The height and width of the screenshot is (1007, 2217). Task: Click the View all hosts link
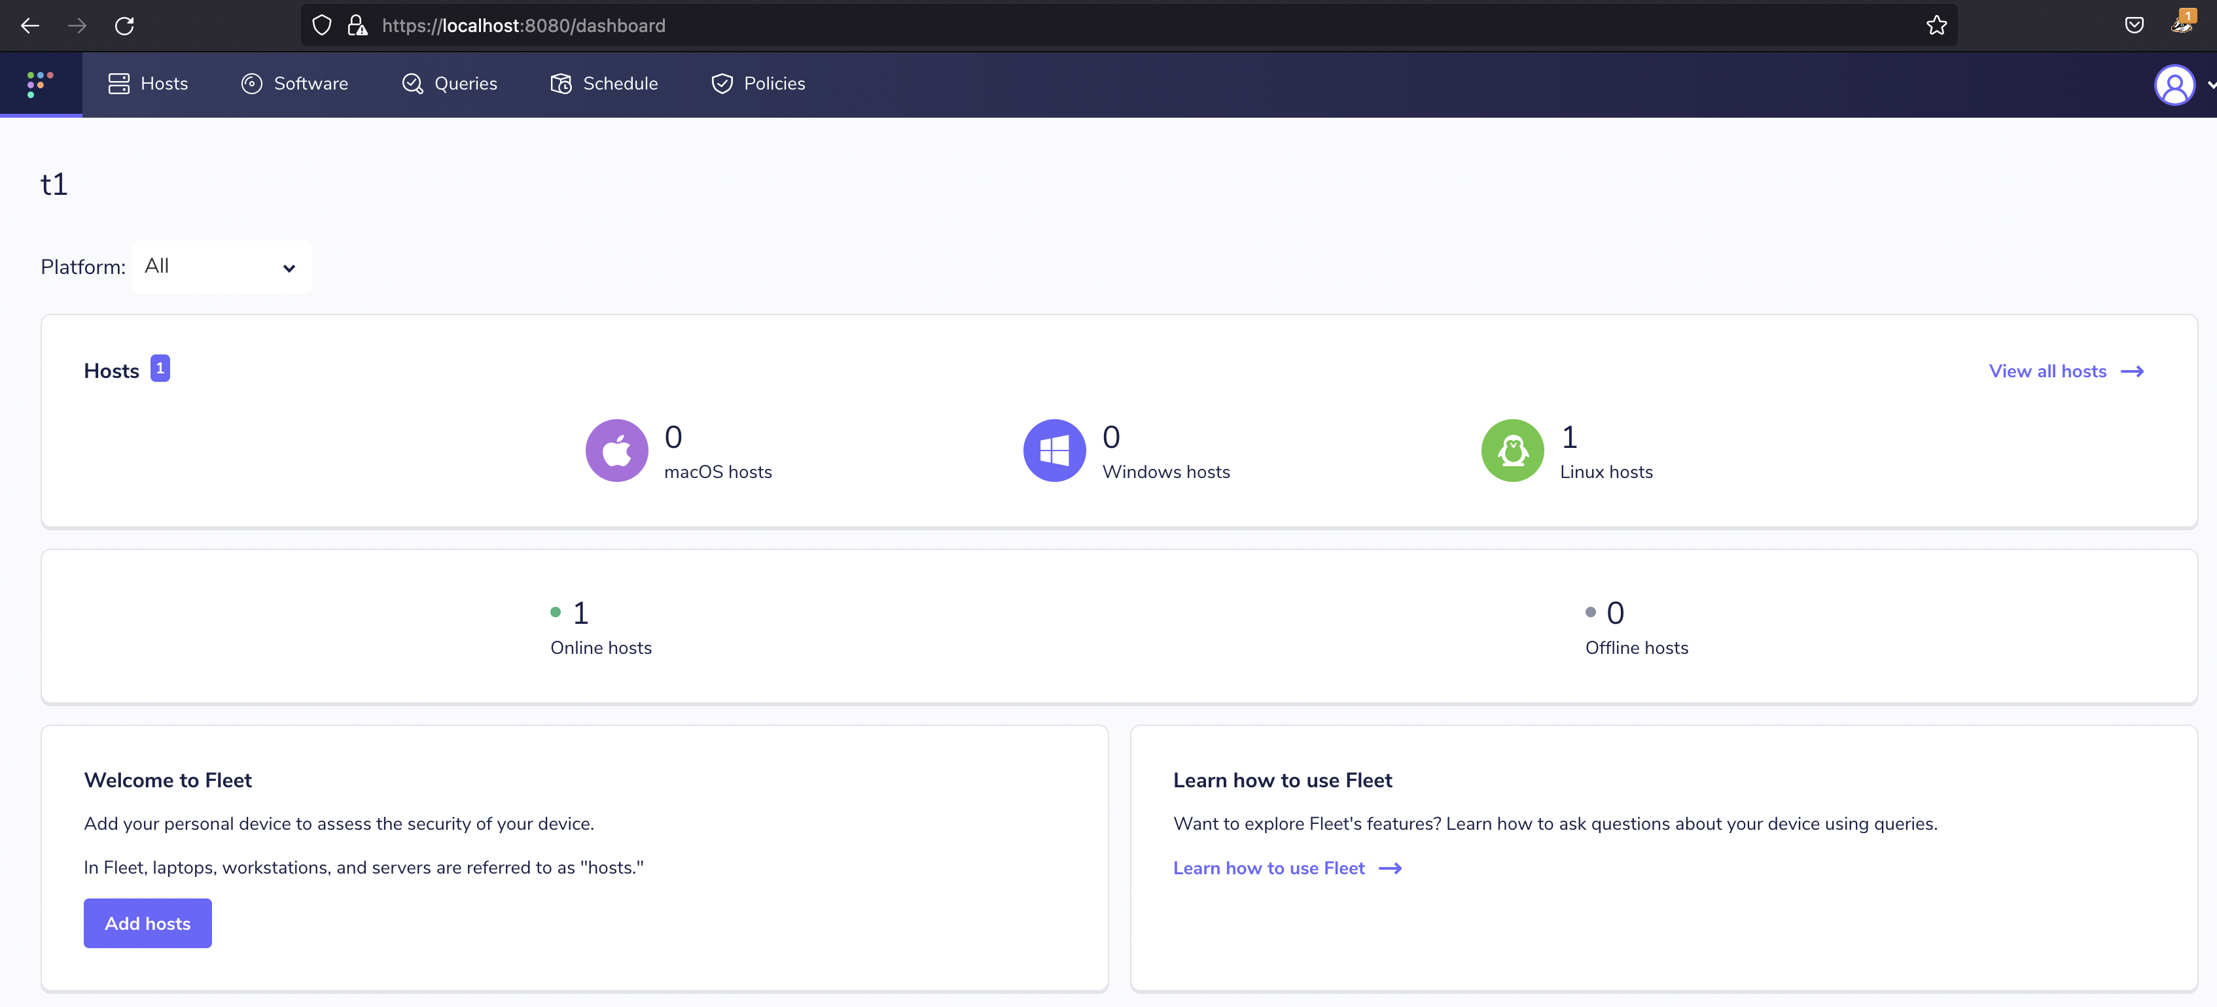(x=2066, y=371)
